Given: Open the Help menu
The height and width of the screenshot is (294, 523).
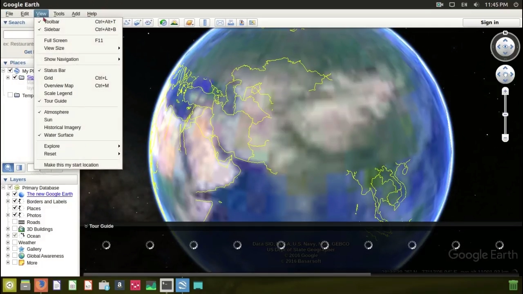Looking at the screenshot, I should (92, 14).
